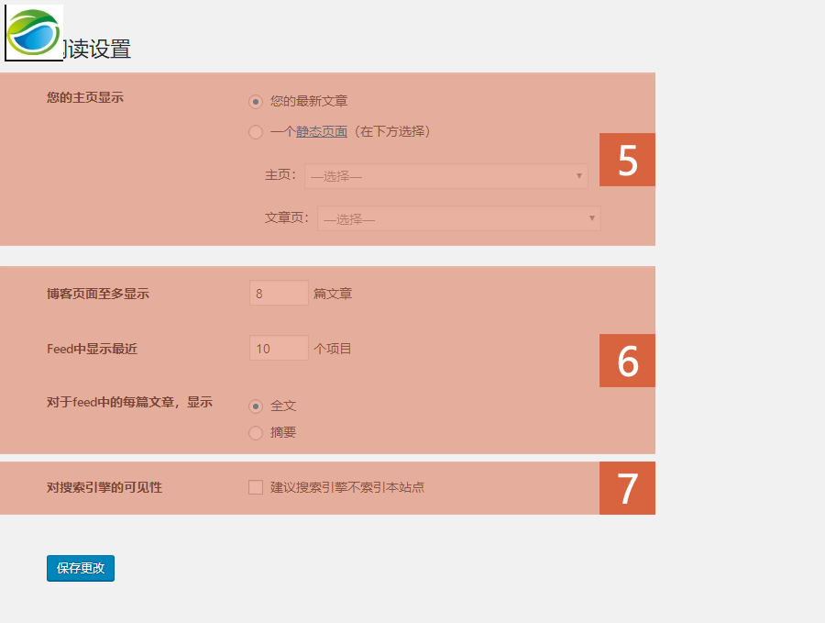The image size is (825, 623).
Task: Open the 主页 selection dropdown
Action: 446,176
